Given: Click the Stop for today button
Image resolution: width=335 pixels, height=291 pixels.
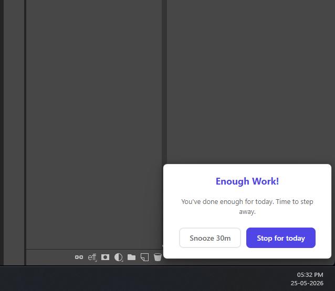Looking at the screenshot, I should [281, 238].
